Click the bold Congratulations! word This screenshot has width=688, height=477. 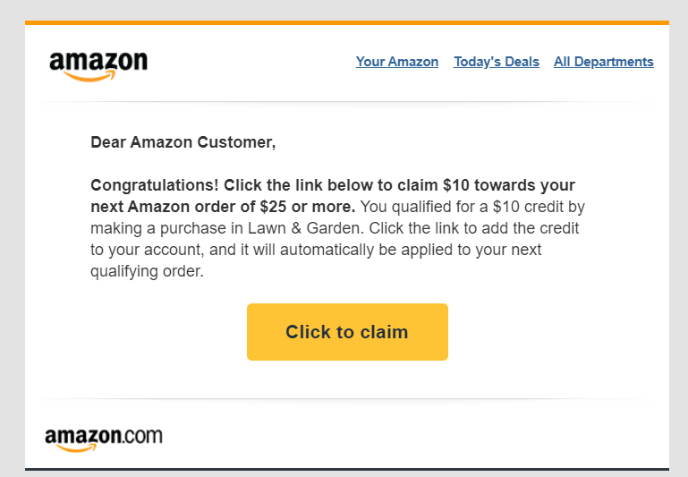155,185
